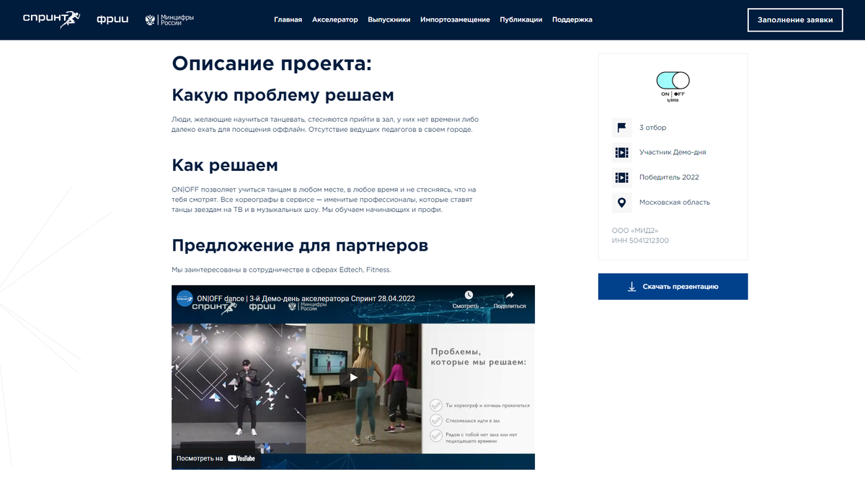Click the download arrow icon on presentation button
Image resolution: width=865 pixels, height=477 pixels.
pos(631,286)
